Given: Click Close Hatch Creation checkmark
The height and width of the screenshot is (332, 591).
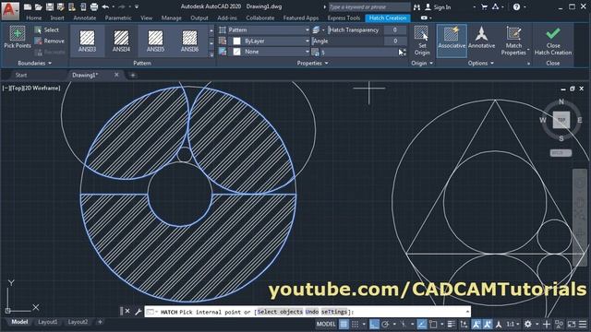Looking at the screenshot, I should pos(553,41).
